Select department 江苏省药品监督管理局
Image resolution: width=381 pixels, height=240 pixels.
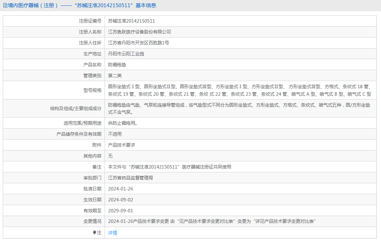[x=131, y=178]
